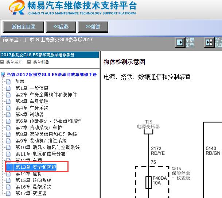Click the page icon next to 第5章 制动器

8,115
